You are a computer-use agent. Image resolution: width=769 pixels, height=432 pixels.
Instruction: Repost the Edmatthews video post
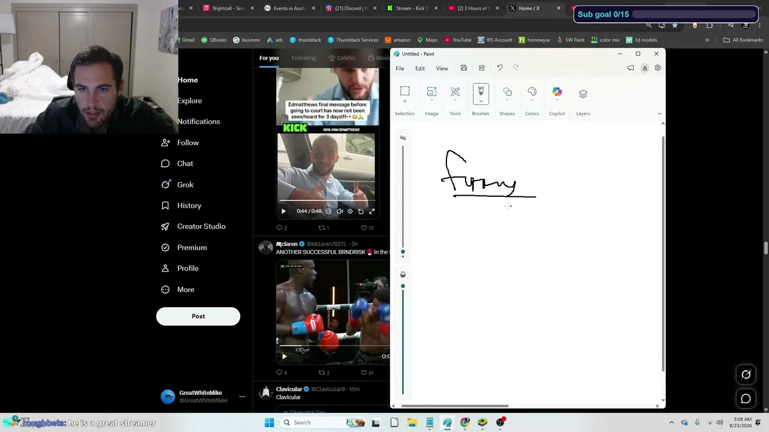tap(323, 228)
